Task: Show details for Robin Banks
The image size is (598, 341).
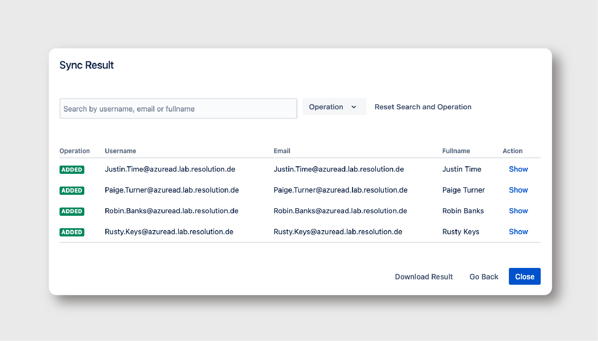Action: point(518,211)
